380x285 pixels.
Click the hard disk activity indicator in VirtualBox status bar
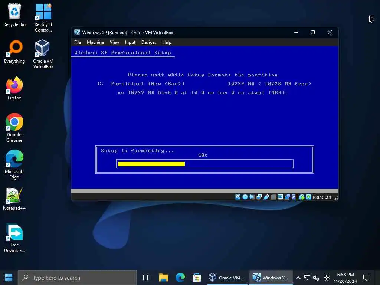click(x=237, y=197)
